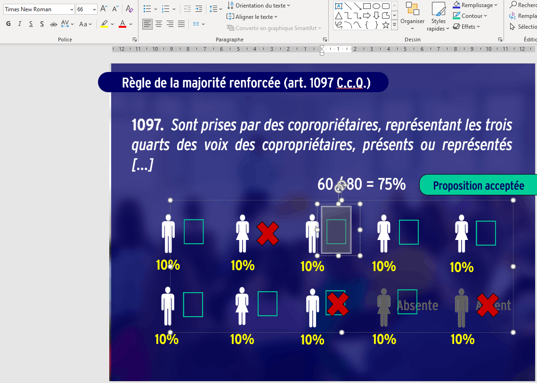Select the down block arrow shape
This screenshot has height=383, width=537.
click(376, 16)
